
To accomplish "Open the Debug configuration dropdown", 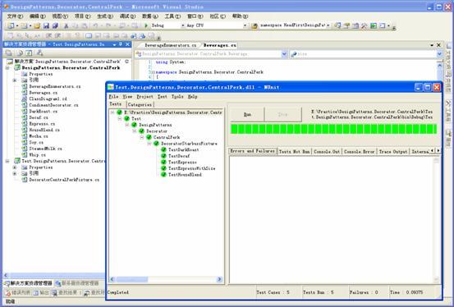I will [x=183, y=25].
